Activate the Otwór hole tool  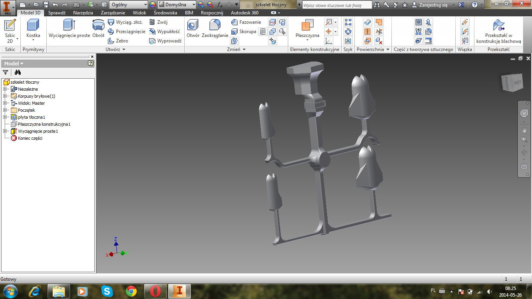pyautogui.click(x=193, y=29)
